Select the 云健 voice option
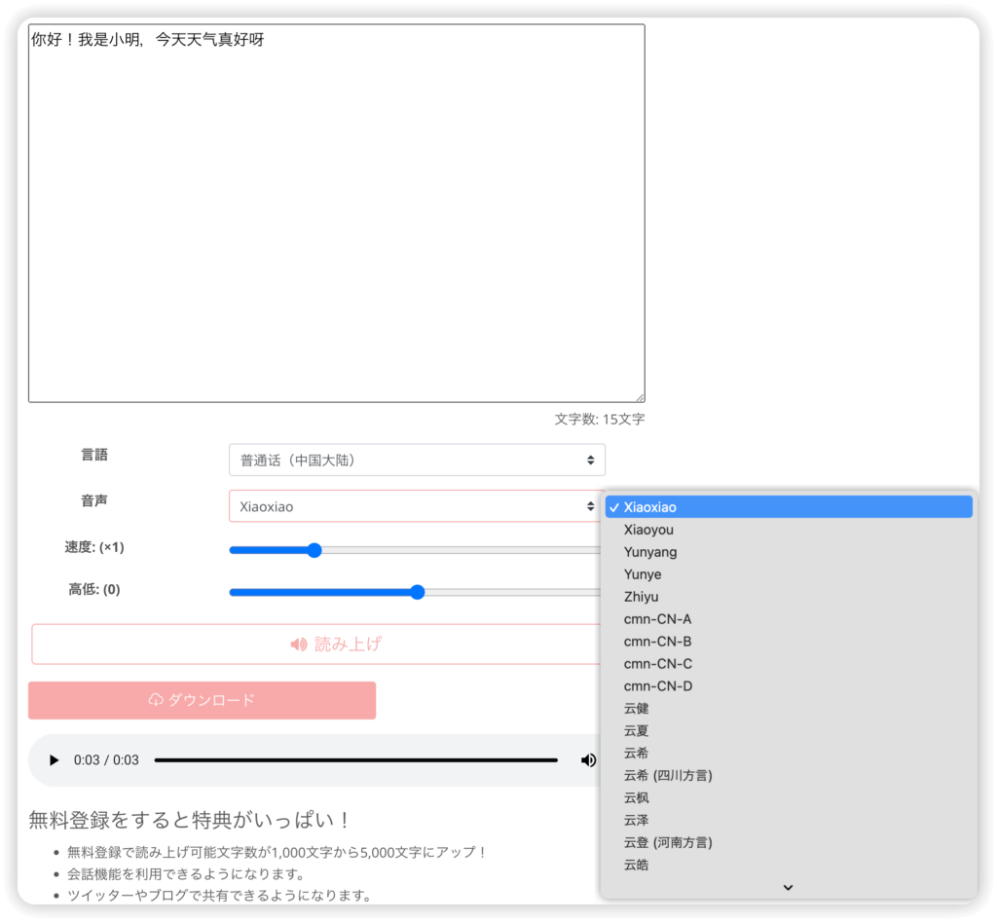997x922 pixels. pos(636,709)
